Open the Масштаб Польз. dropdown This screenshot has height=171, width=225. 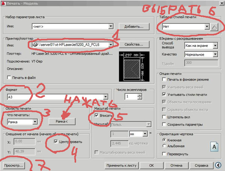pyautogui.click(x=149, y=124)
